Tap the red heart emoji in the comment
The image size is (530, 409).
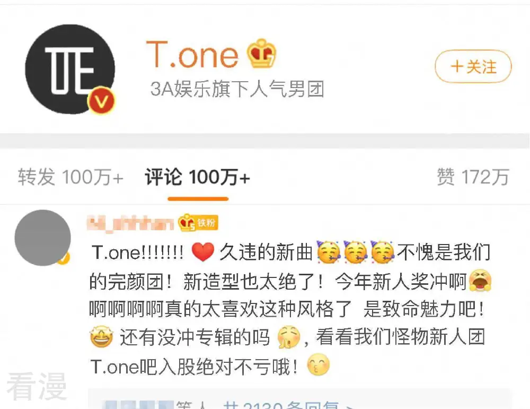click(x=203, y=252)
